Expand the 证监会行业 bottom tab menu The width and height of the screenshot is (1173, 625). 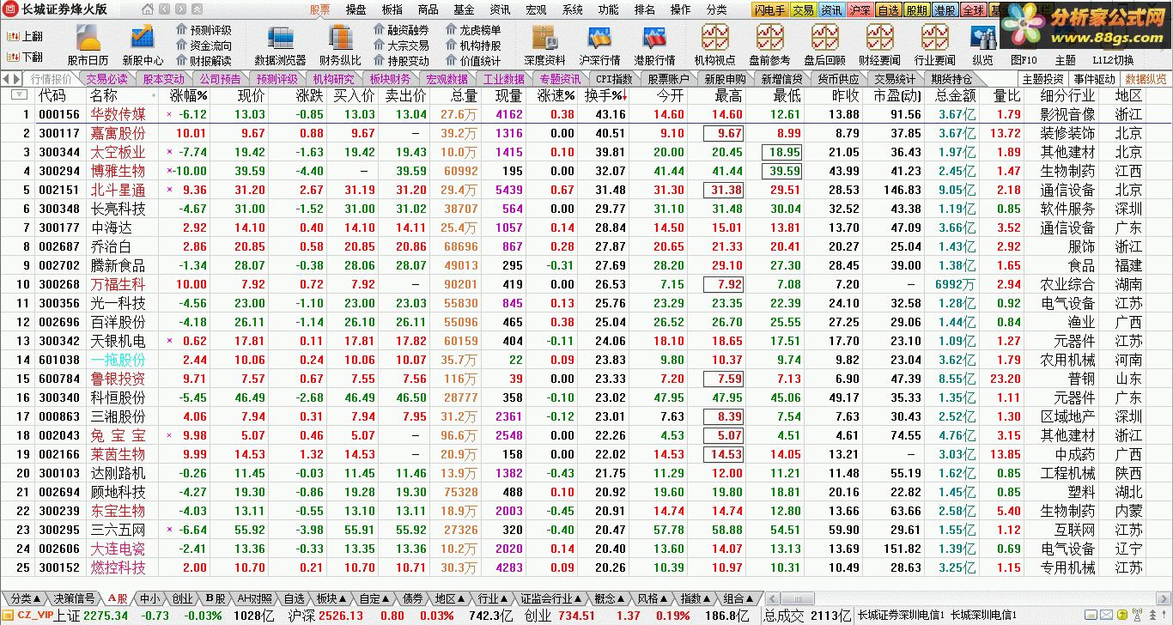(x=550, y=598)
